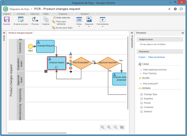Expand the Herramientas dropdown menu

[102, 22]
